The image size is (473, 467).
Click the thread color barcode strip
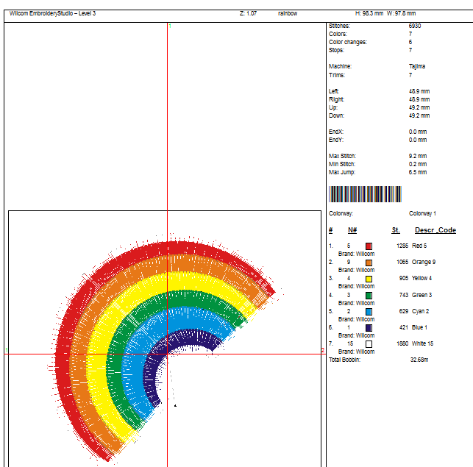click(366, 194)
